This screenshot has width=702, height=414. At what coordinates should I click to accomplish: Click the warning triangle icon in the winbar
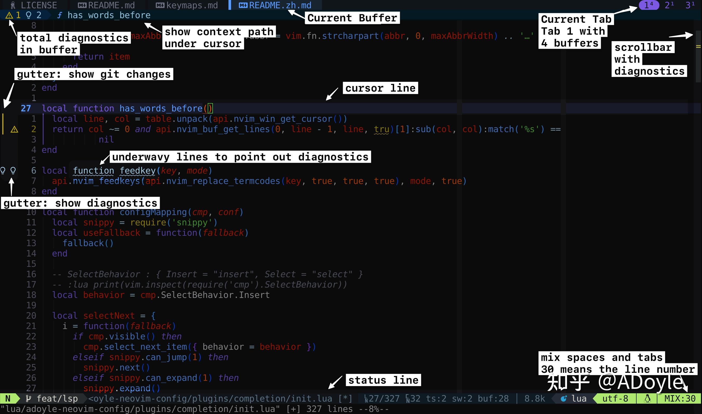[x=9, y=15]
